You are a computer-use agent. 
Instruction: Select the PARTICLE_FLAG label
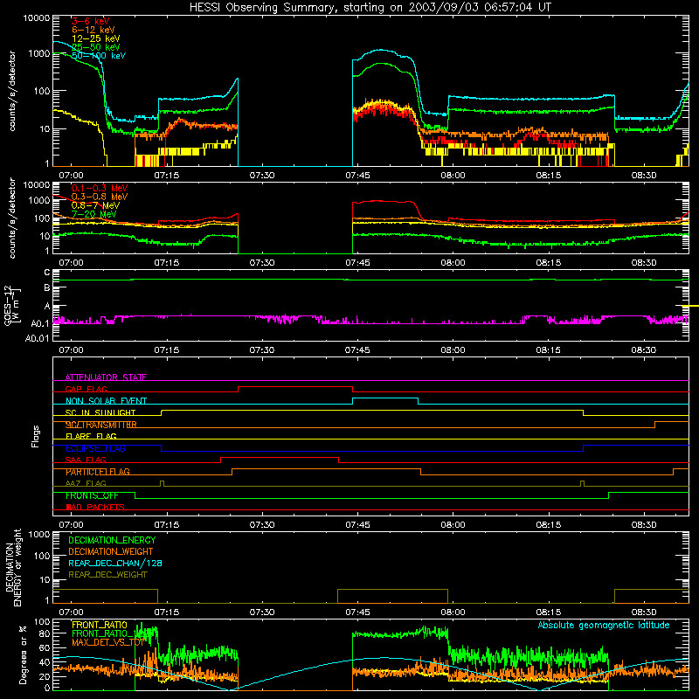[x=98, y=472]
